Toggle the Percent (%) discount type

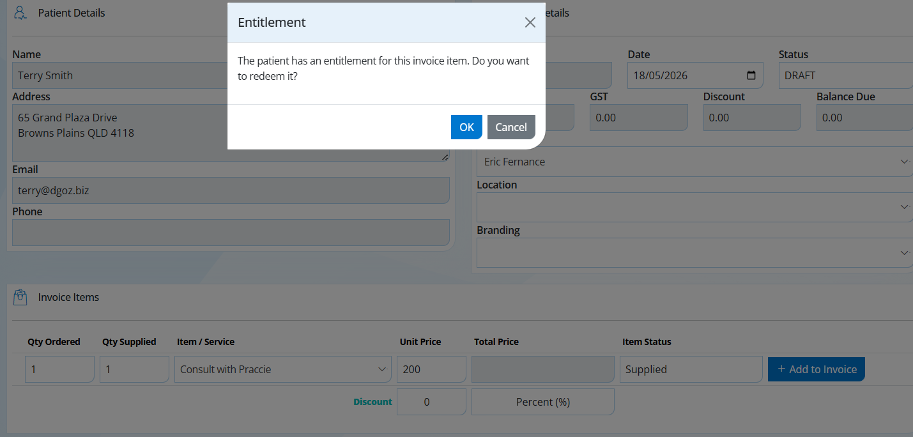[543, 402]
